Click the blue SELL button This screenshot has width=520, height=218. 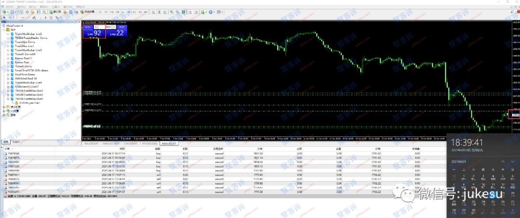(x=88, y=27)
